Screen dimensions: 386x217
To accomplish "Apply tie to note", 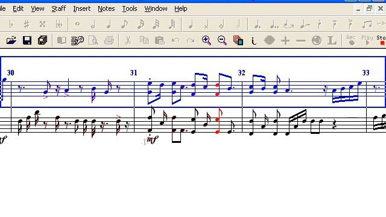I will (289, 24).
